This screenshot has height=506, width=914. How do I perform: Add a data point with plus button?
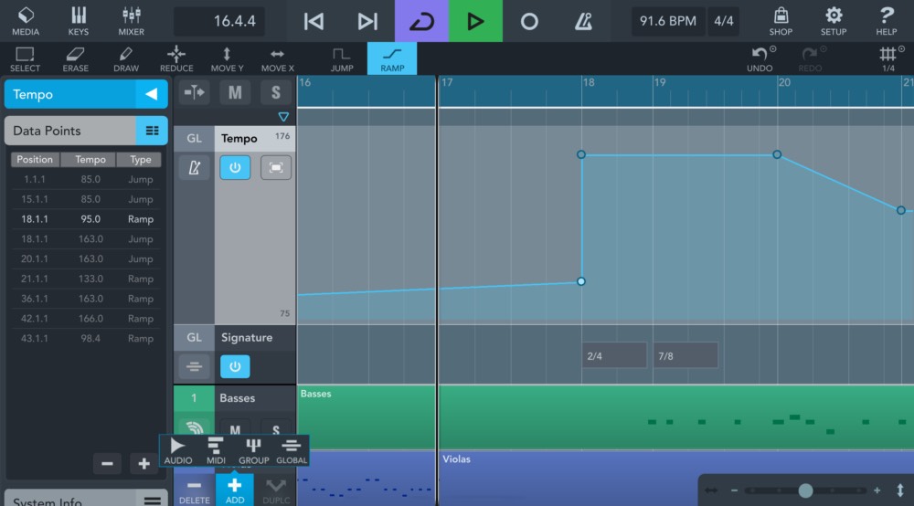(x=143, y=463)
